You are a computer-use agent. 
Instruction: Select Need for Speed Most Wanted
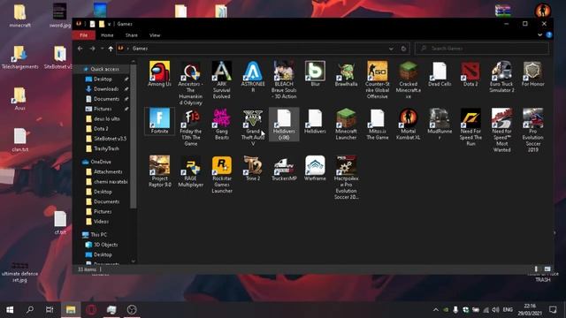coord(501,130)
